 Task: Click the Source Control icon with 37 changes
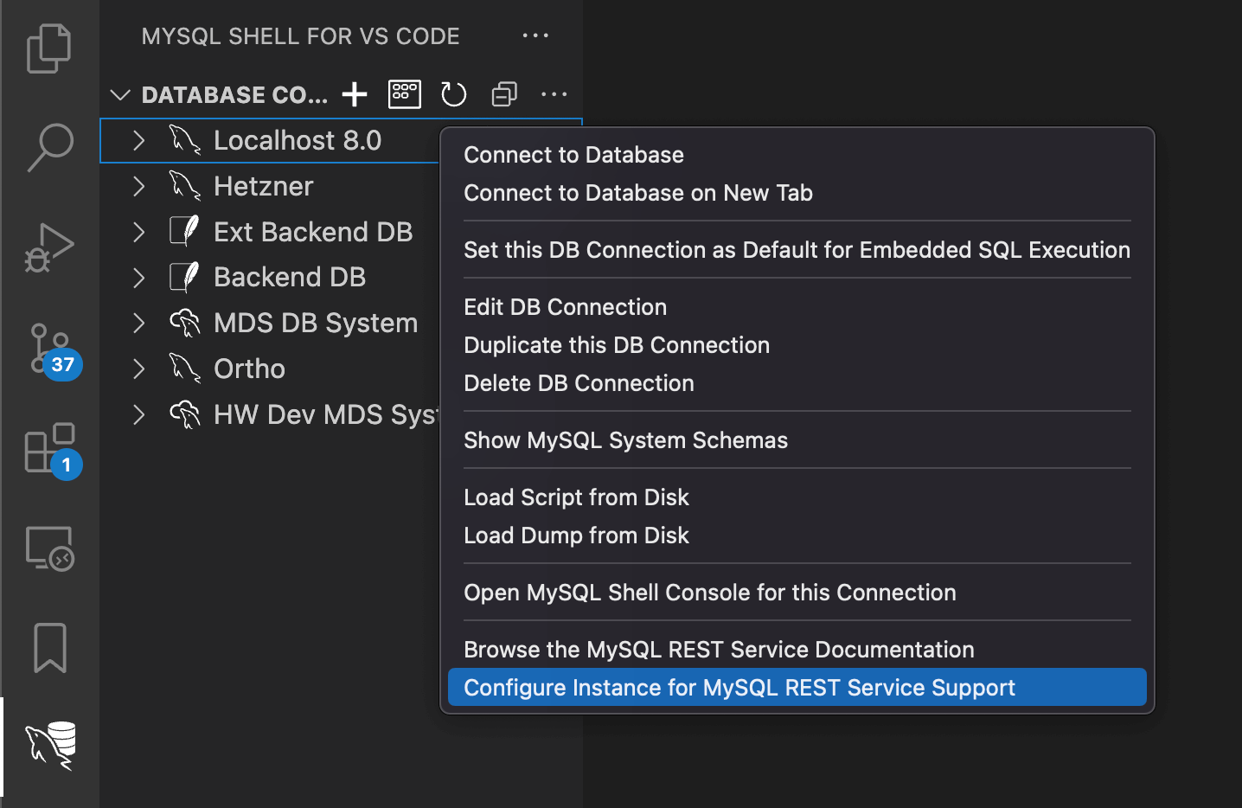coord(49,348)
